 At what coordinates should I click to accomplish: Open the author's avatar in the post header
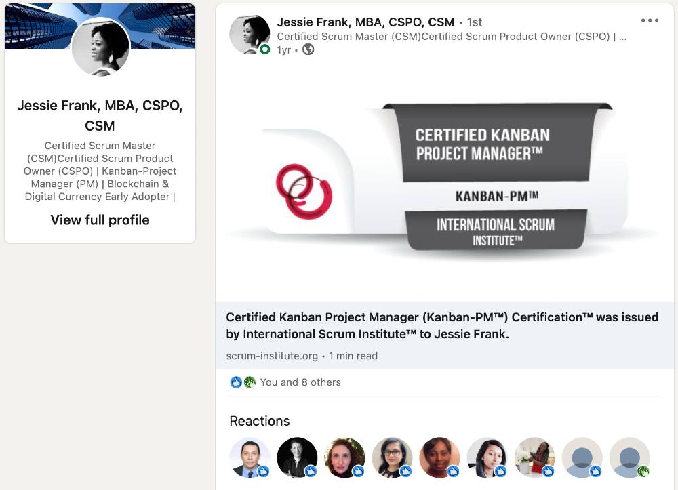point(250,35)
